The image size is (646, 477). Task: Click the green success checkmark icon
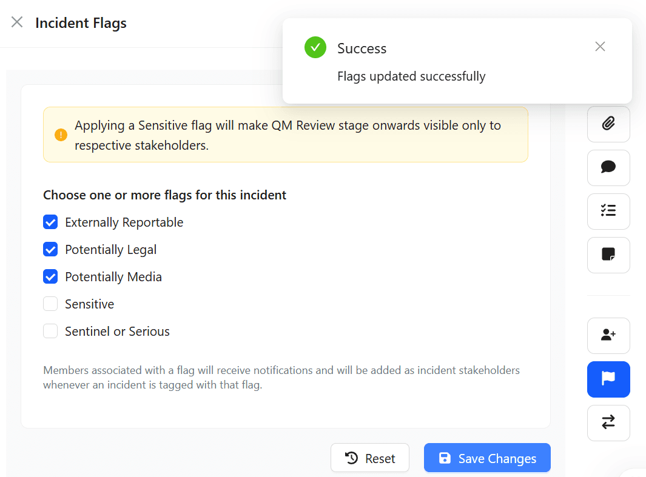pyautogui.click(x=315, y=47)
